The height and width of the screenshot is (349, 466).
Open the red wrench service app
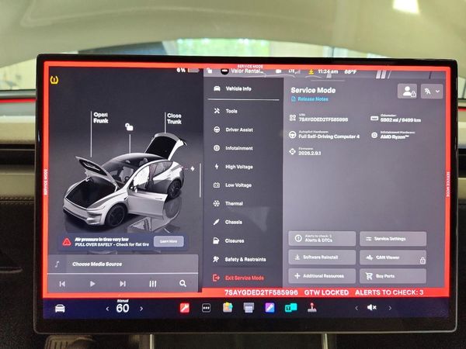pos(185,308)
